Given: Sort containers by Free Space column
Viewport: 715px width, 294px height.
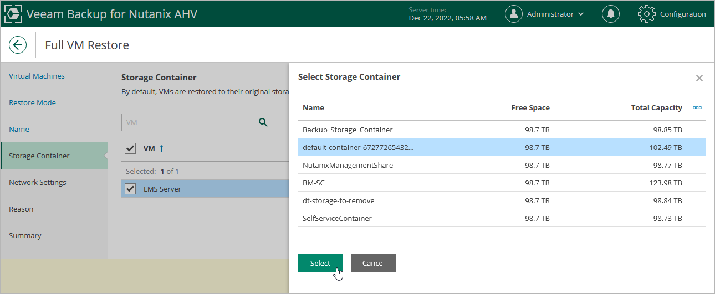Looking at the screenshot, I should point(530,108).
